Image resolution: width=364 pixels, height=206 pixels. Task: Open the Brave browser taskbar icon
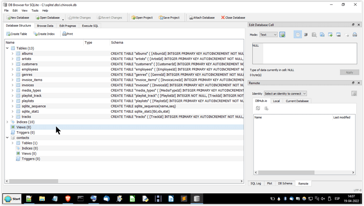click(68, 199)
